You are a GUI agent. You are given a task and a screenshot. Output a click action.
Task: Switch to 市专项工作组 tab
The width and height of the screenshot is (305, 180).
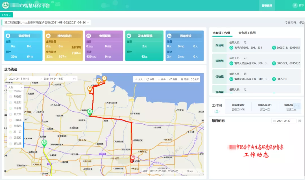(x=221, y=33)
